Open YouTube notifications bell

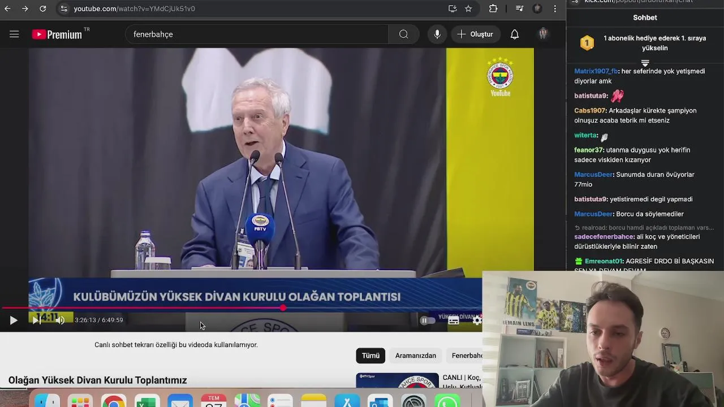coord(515,34)
